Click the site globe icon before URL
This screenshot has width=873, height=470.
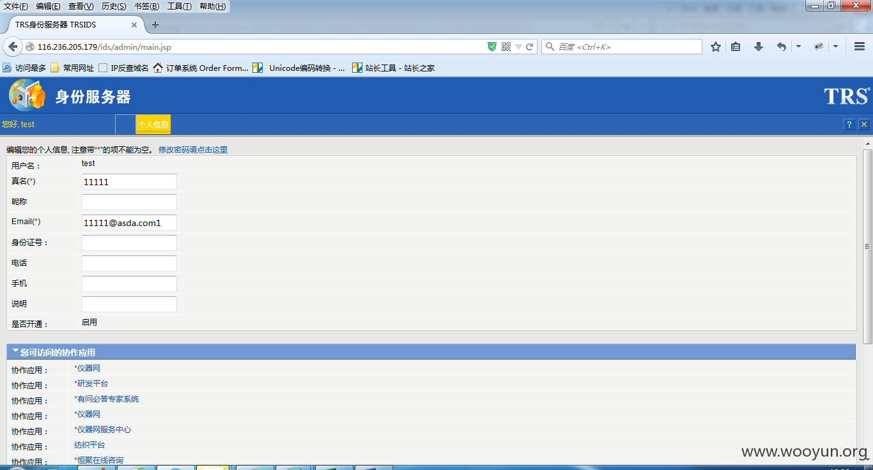pos(29,47)
